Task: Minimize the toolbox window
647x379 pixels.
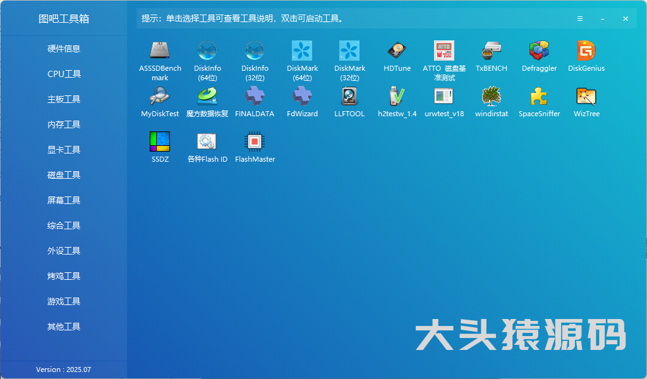Action: click(x=602, y=18)
